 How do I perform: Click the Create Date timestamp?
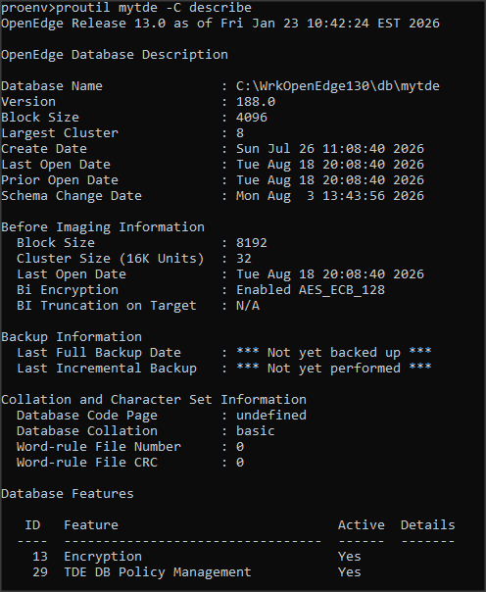pyautogui.click(x=330, y=149)
